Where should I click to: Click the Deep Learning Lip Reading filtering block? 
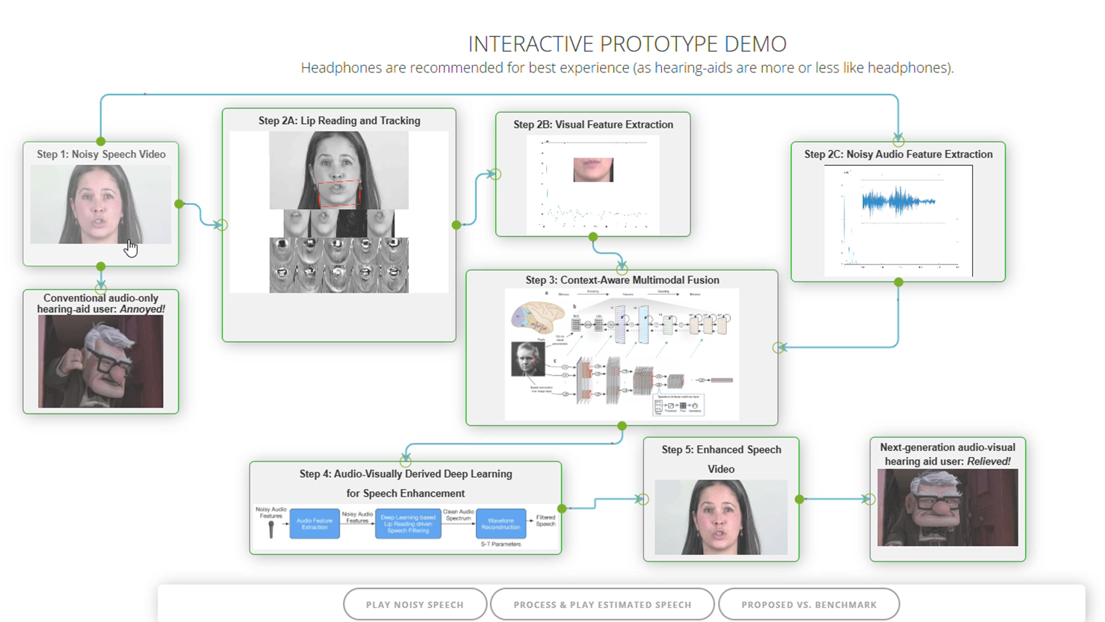pos(407,523)
